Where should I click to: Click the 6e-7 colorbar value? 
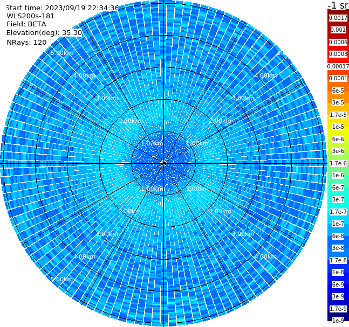(x=338, y=187)
